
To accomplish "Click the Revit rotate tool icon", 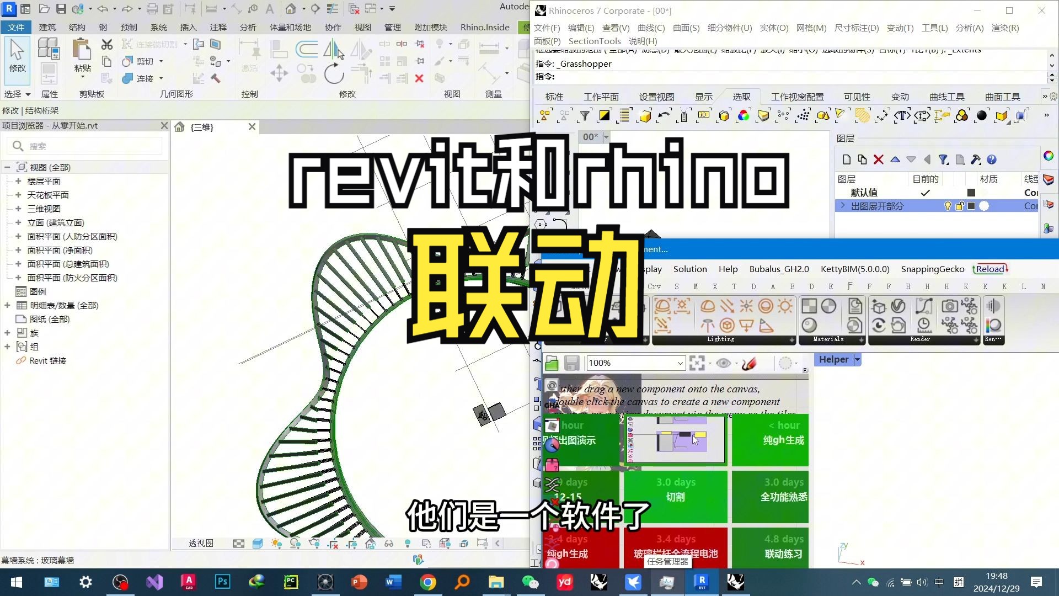I will (334, 73).
